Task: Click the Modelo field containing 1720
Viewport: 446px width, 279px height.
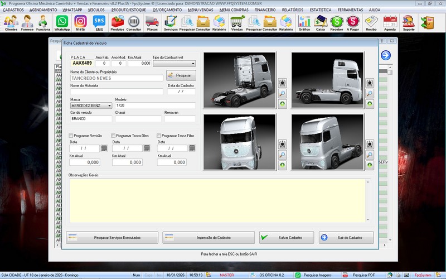Action: point(155,105)
